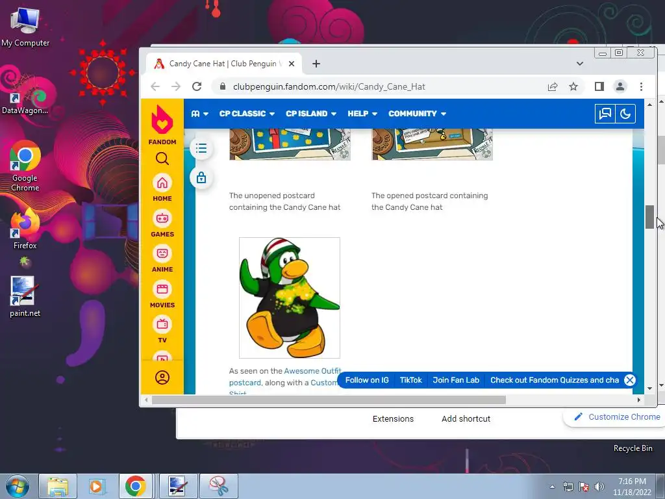Close the Candy Cane Hat tab
The width and height of the screenshot is (665, 499).
click(292, 64)
